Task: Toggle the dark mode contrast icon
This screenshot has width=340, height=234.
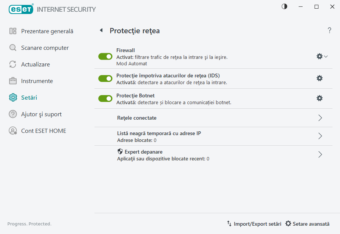Action: [x=284, y=6]
